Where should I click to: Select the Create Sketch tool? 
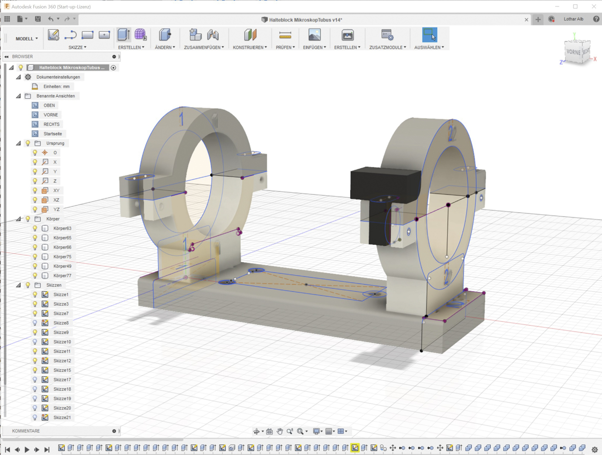click(53, 34)
